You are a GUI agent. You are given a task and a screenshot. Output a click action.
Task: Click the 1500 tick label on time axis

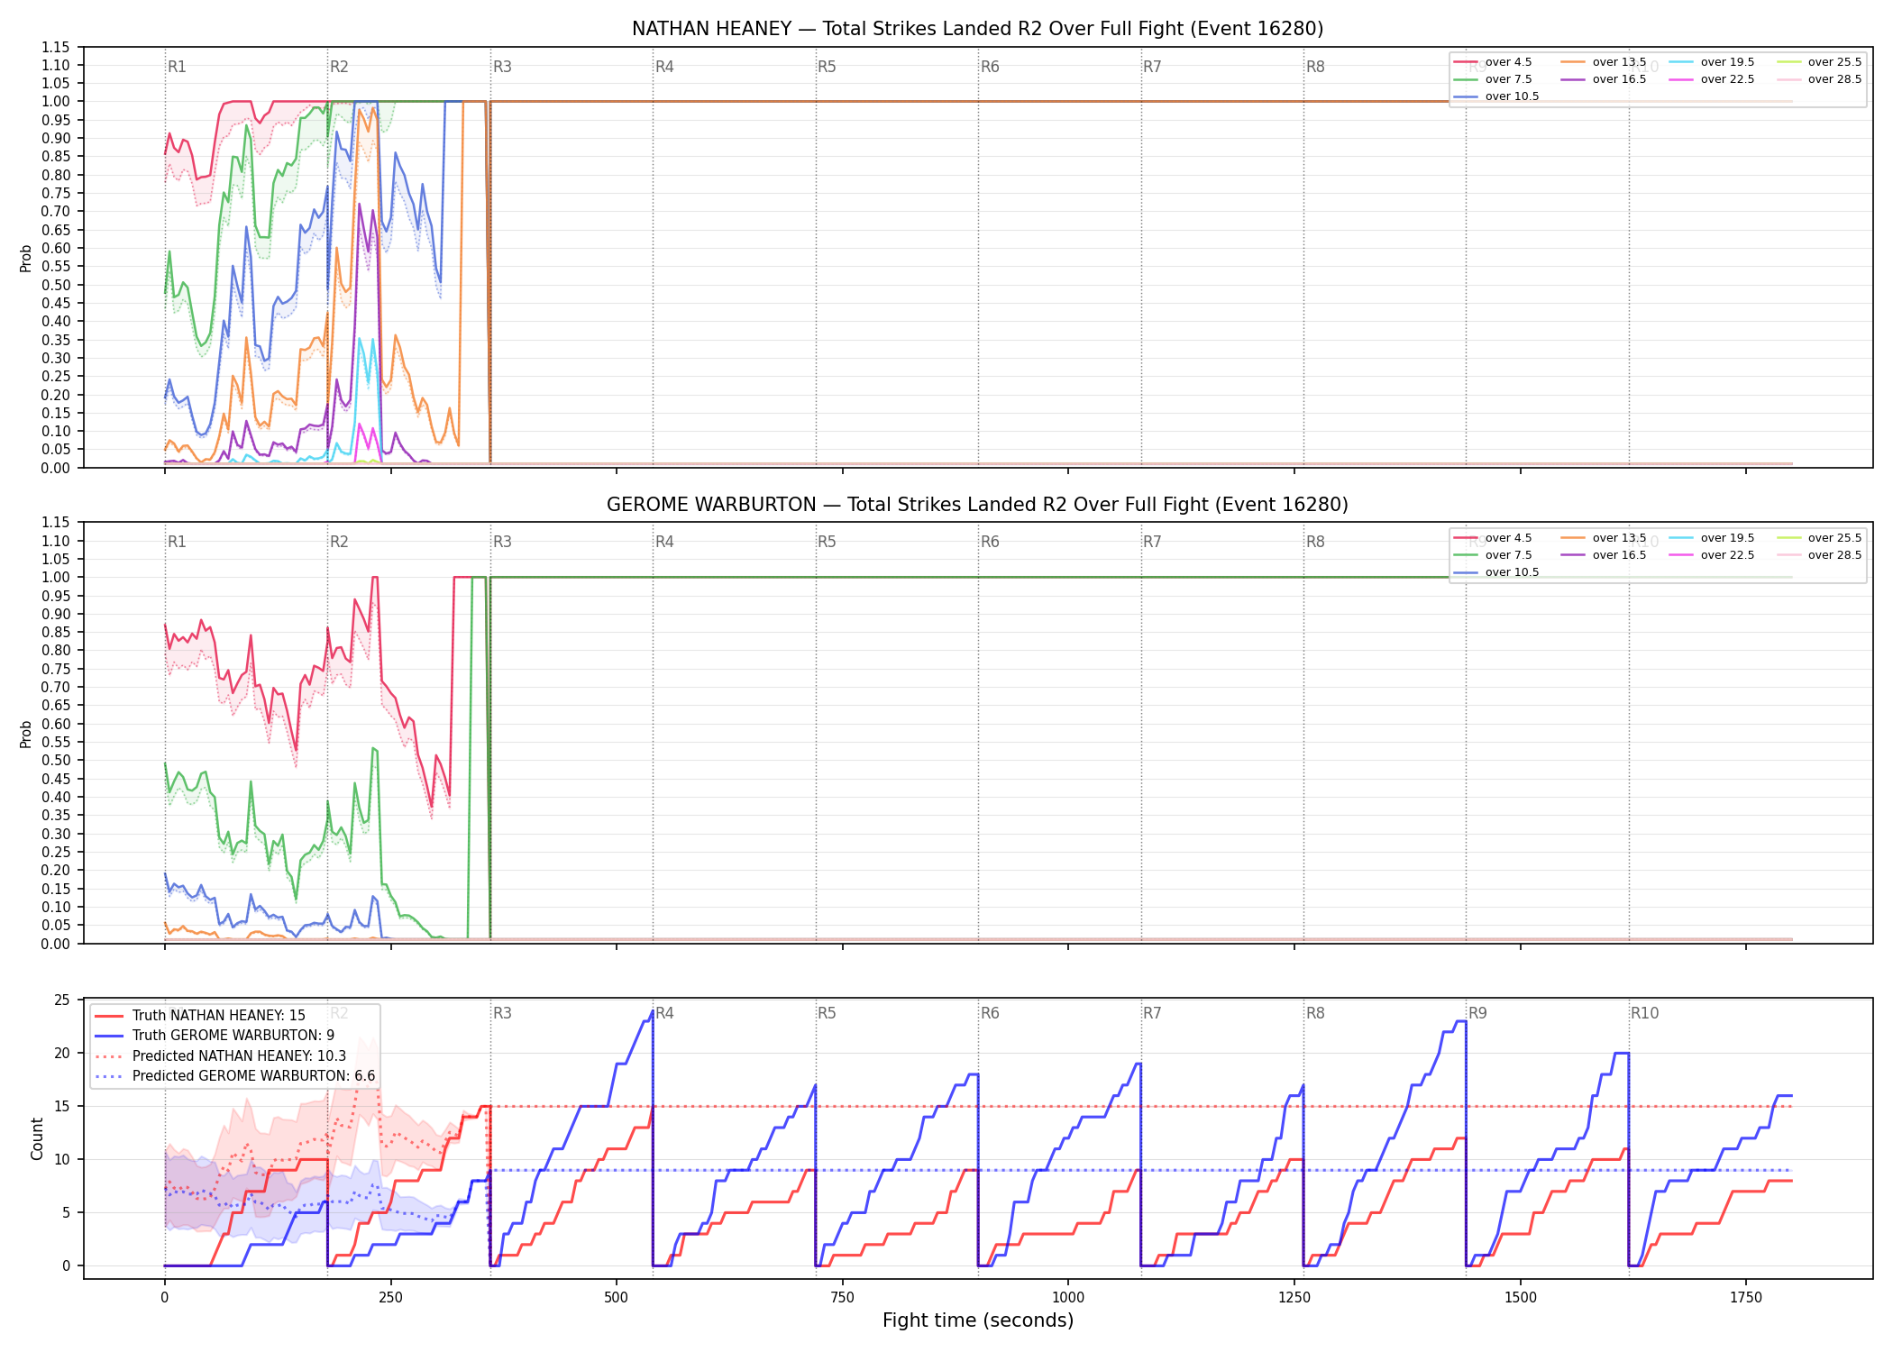[x=1521, y=1298]
